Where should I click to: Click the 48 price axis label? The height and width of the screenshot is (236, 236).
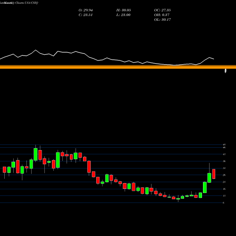coord(224,144)
